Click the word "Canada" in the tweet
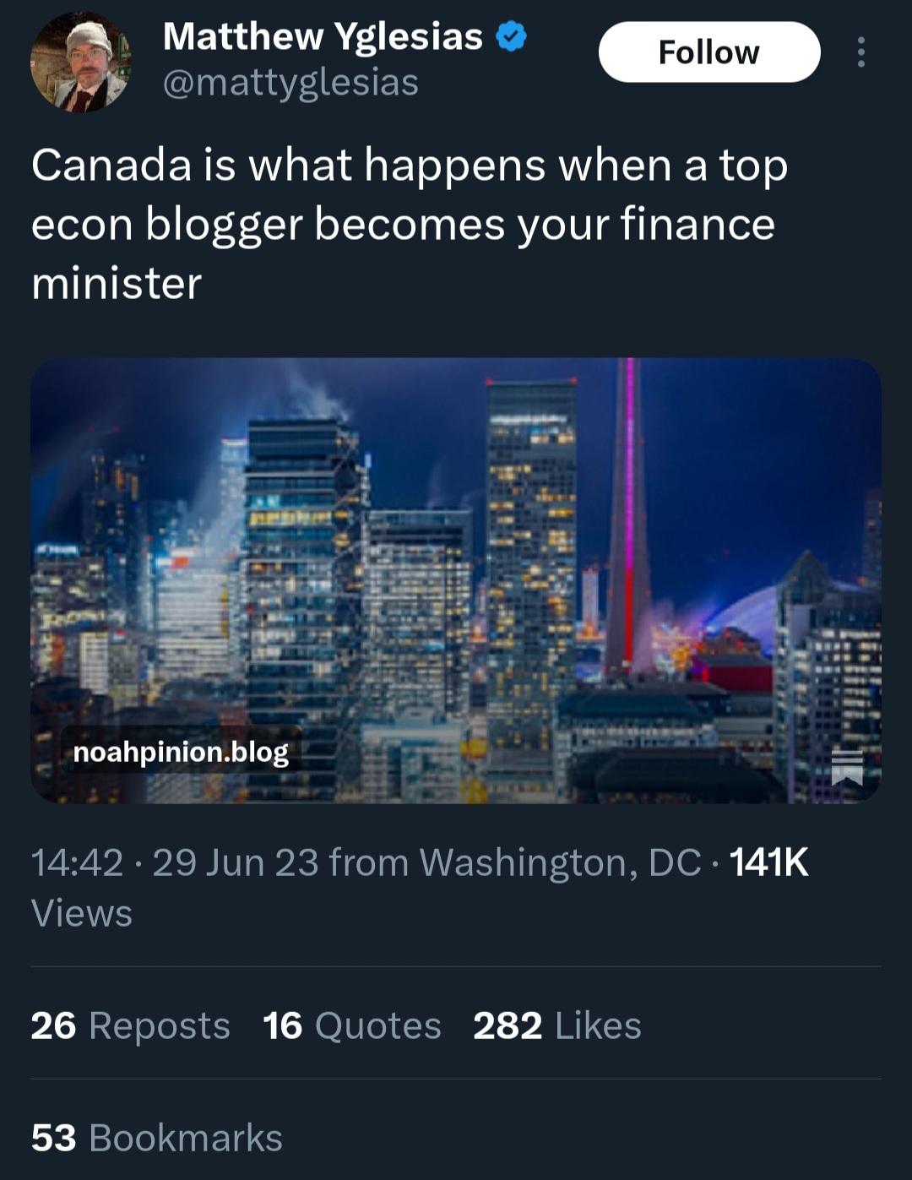This screenshot has height=1180, width=912. [111, 165]
